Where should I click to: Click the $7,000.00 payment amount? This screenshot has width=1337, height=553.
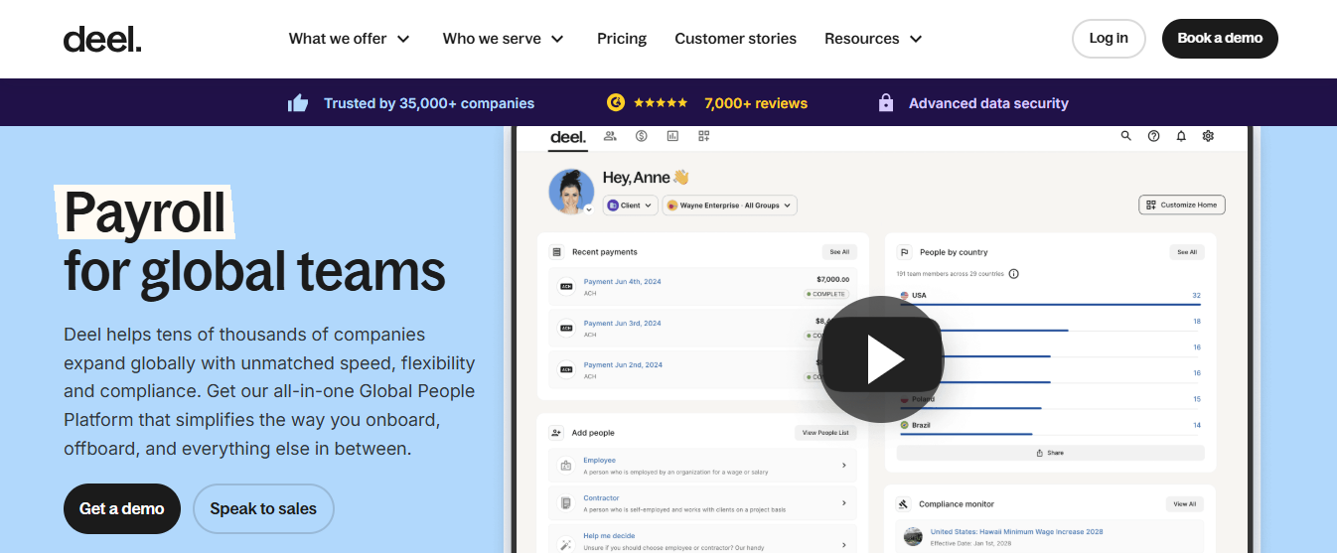coord(833,280)
